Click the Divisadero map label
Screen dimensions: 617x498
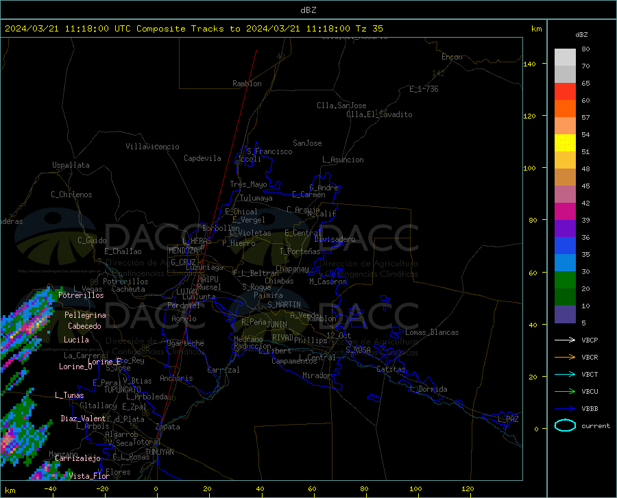pyautogui.click(x=335, y=239)
